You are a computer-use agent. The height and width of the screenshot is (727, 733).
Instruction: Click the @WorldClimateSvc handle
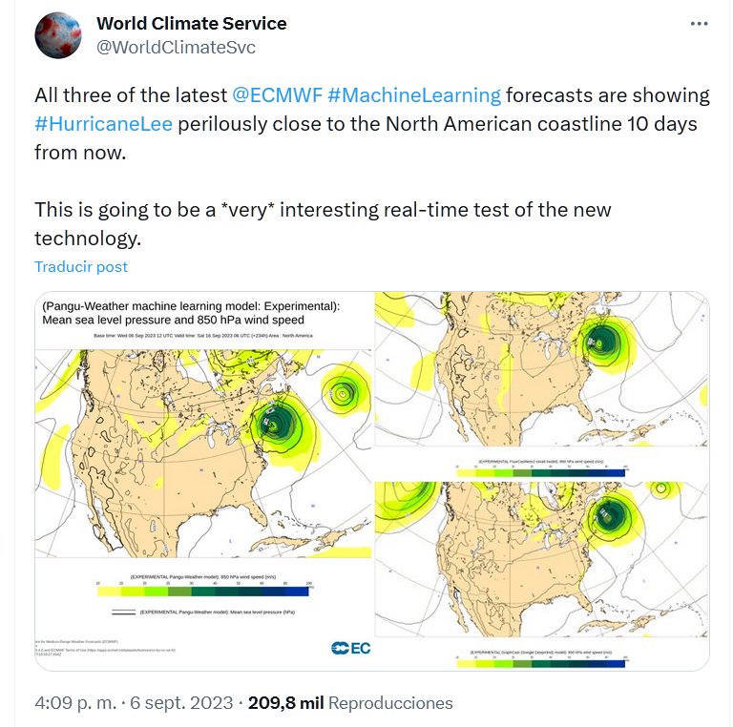pyautogui.click(x=176, y=47)
